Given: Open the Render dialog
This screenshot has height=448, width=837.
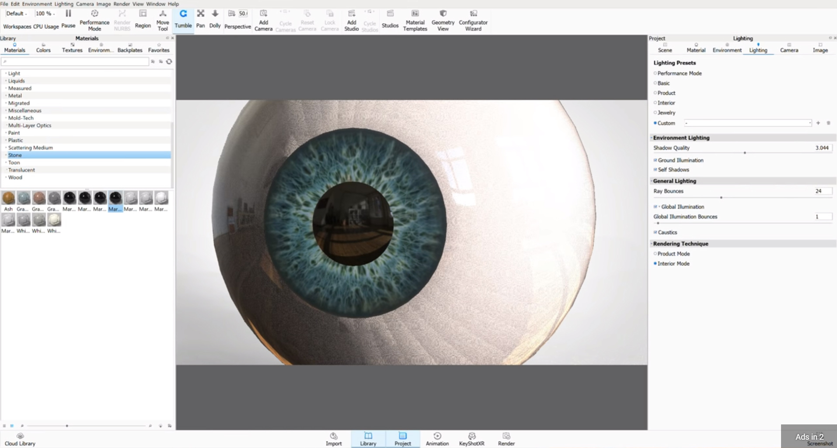Looking at the screenshot, I should 506,439.
